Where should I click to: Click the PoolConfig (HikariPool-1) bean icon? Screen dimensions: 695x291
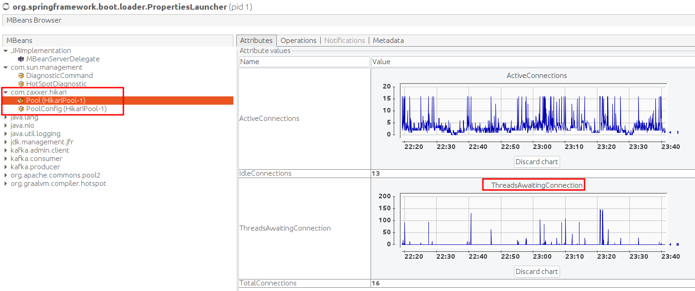[x=21, y=108]
